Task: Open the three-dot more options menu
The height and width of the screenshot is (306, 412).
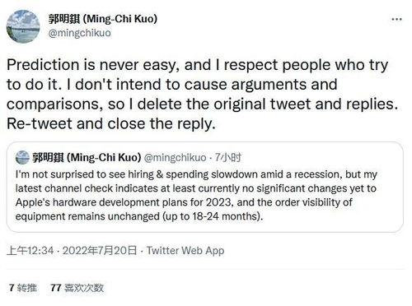Action: (396, 19)
